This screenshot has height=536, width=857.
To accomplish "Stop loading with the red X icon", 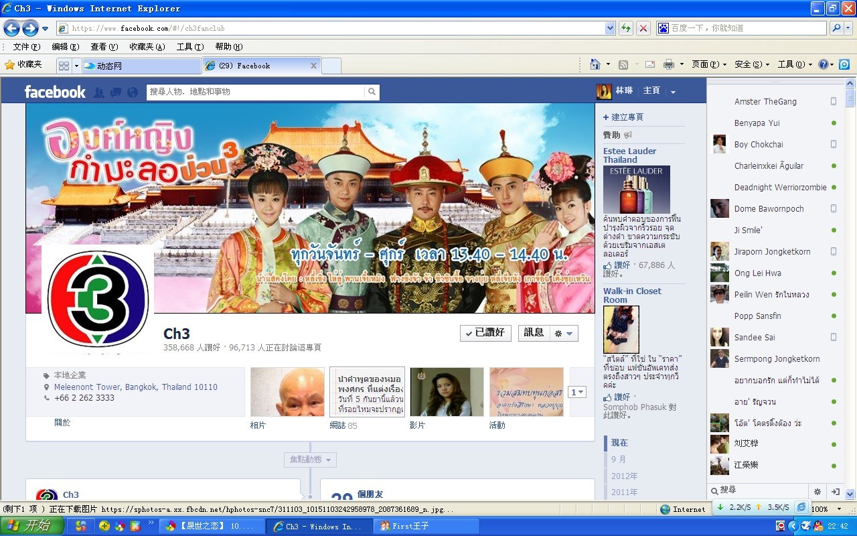I will click(643, 28).
